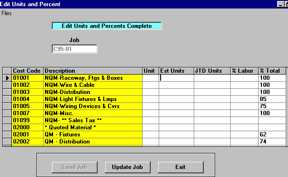288x177 pixels.
Task: Click % Total value 100 for 01003
Action: click(x=272, y=92)
